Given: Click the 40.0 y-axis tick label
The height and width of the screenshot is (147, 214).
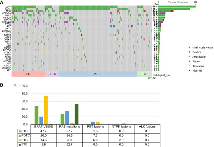Looking at the screenshot, I should click(x=25, y=109).
